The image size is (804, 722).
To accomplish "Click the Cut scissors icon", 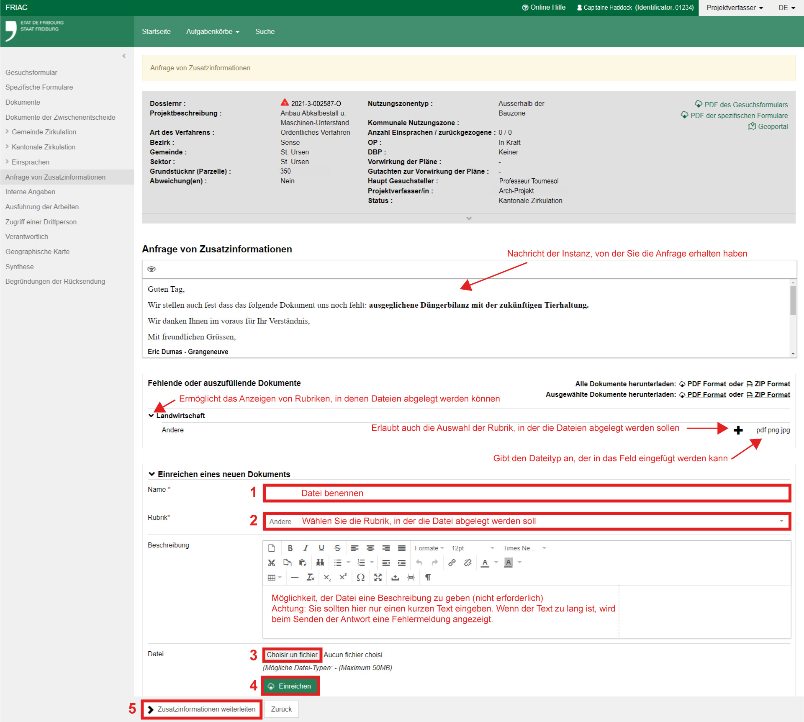I will pos(272,563).
